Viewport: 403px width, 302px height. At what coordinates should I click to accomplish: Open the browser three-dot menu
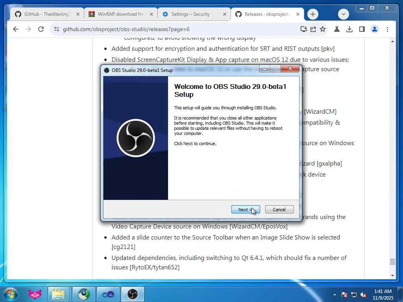point(387,29)
